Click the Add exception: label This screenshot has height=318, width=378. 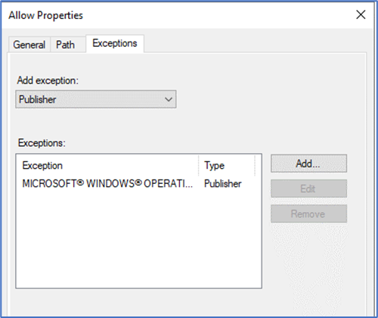(x=48, y=80)
